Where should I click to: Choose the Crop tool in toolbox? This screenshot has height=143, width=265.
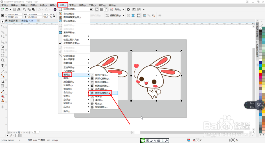point(3,32)
